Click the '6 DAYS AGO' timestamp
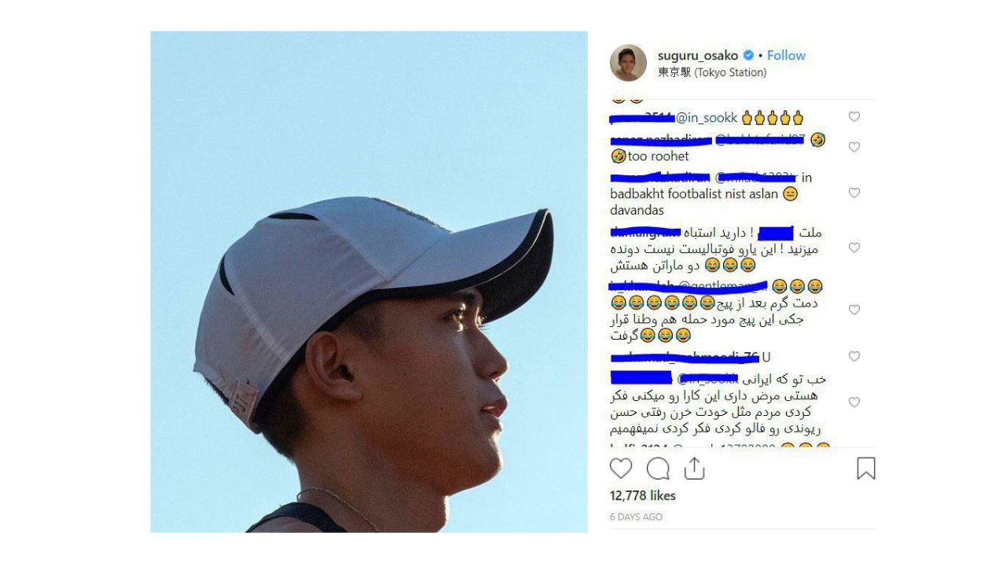Image resolution: width=1006 pixels, height=566 pixels. coord(636,516)
